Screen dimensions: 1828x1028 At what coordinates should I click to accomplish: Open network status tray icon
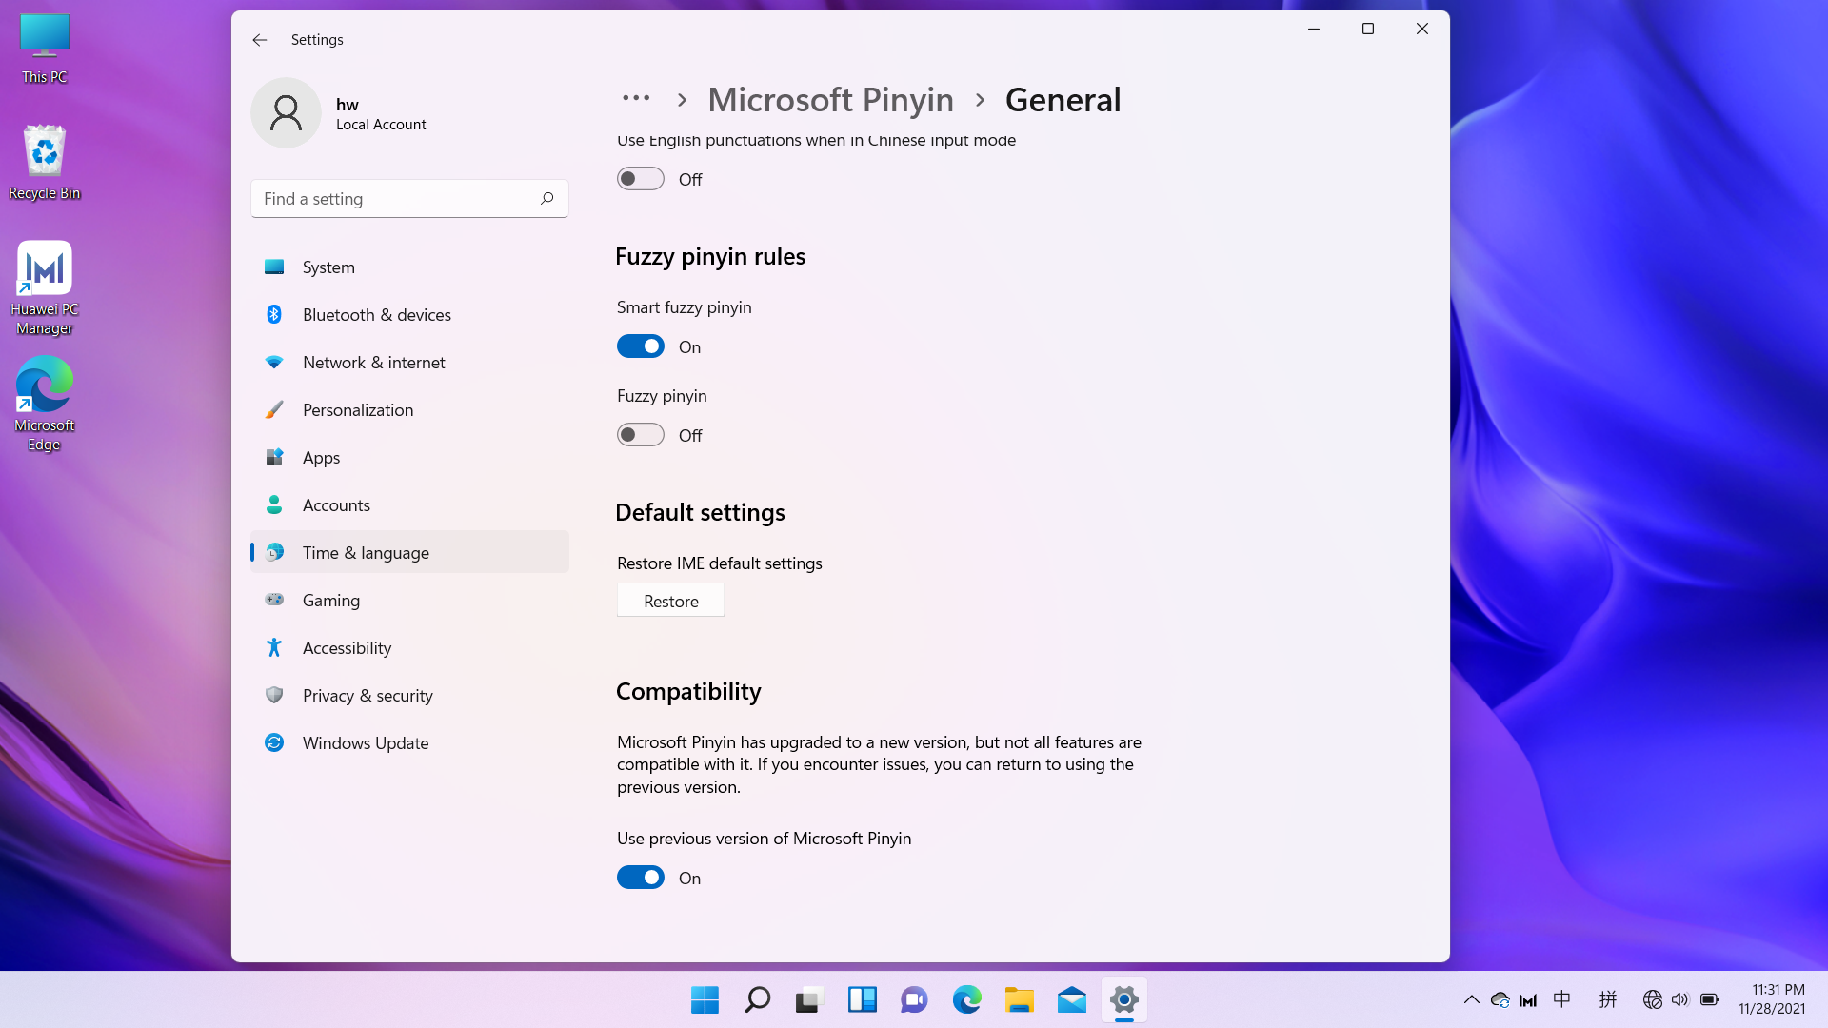(x=1653, y=999)
